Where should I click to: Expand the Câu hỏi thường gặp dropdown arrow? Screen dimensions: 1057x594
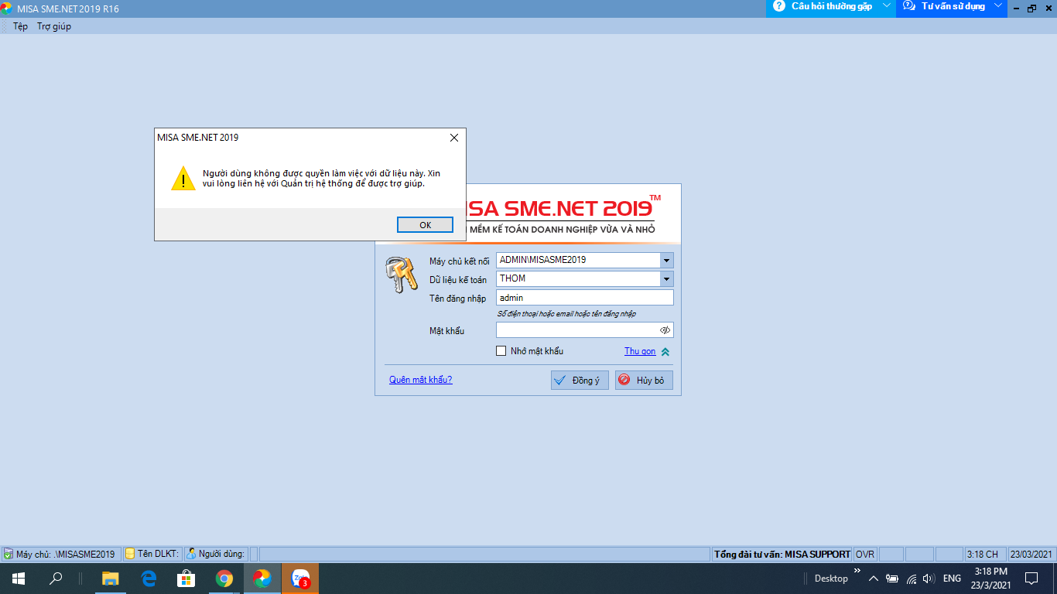point(887,5)
